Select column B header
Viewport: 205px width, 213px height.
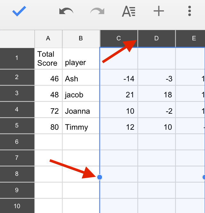click(x=81, y=39)
